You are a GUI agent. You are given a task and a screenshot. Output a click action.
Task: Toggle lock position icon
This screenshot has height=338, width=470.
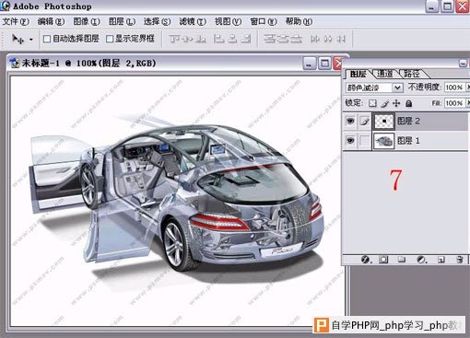point(396,103)
